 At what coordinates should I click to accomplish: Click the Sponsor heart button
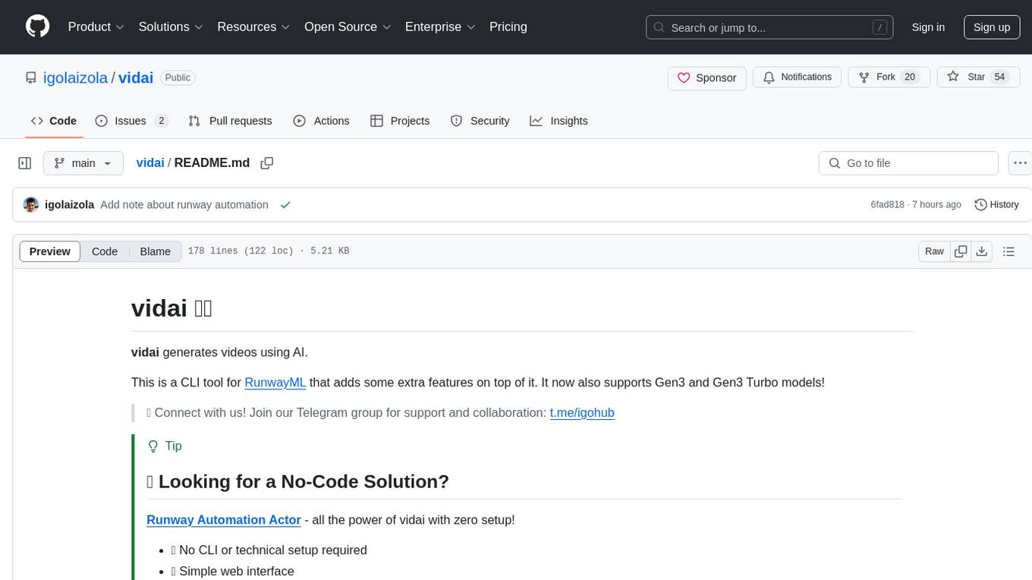(x=707, y=77)
